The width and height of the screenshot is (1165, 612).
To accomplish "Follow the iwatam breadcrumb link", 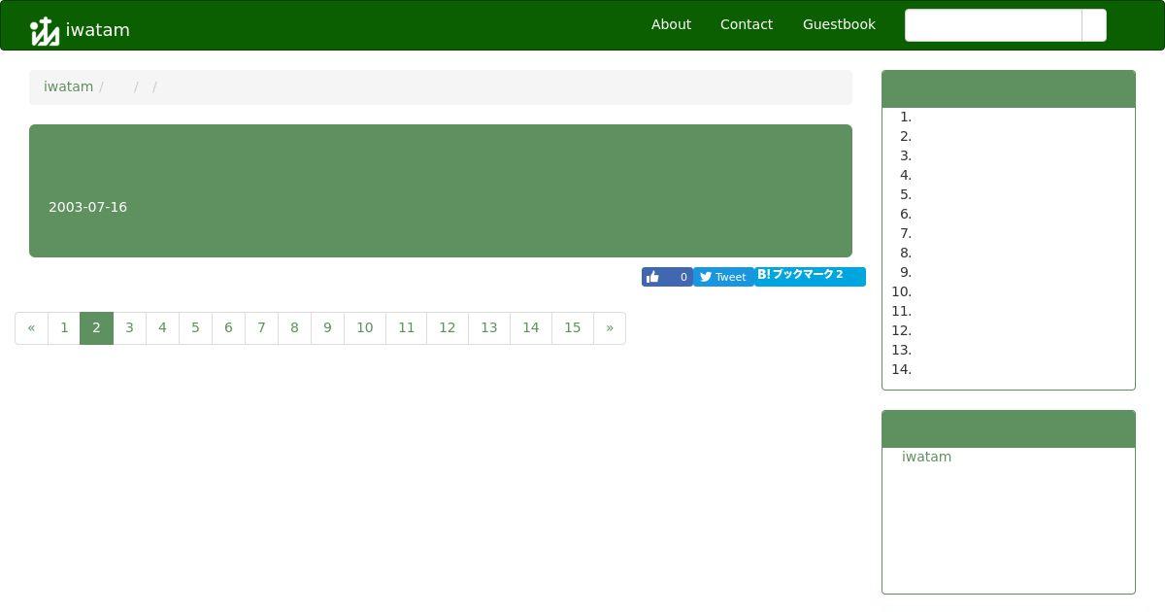I will [x=68, y=86].
